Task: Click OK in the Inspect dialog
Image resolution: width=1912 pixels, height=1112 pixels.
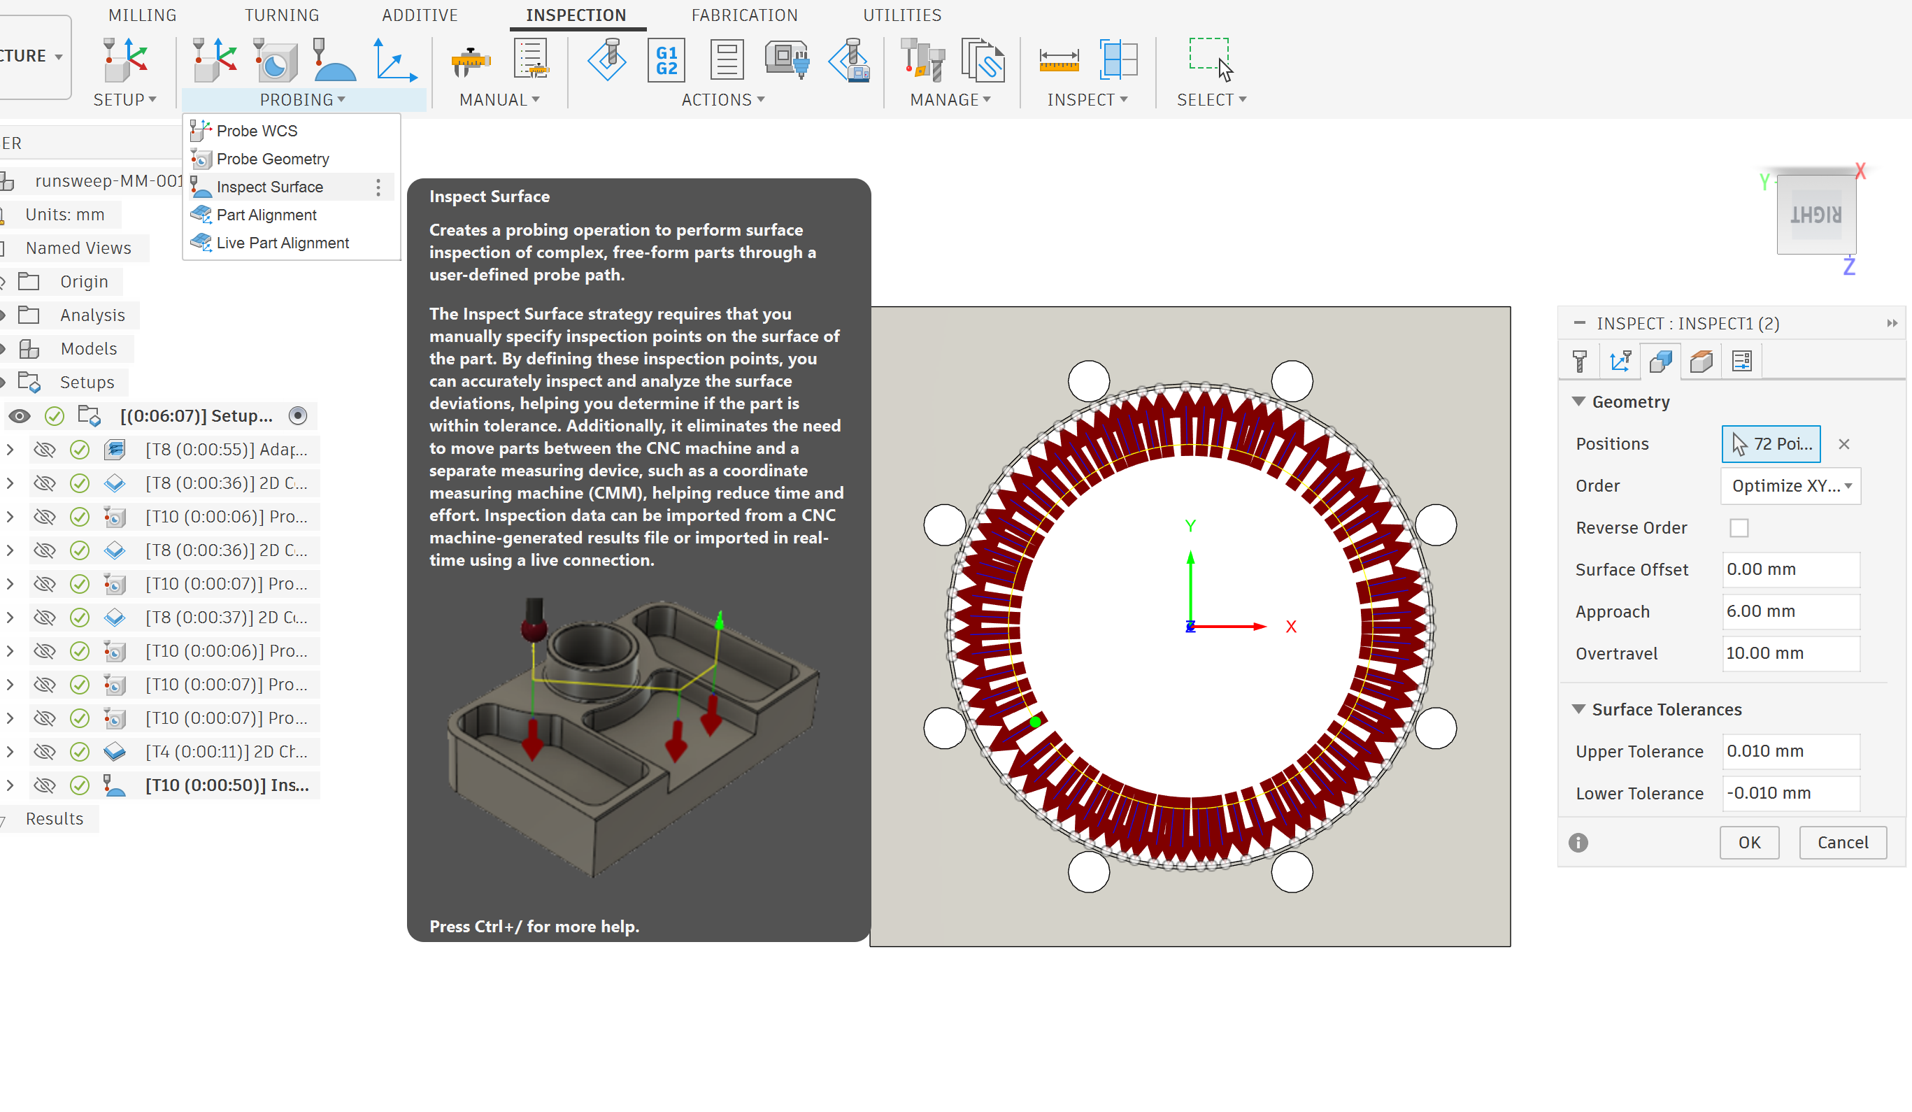Action: click(1749, 843)
